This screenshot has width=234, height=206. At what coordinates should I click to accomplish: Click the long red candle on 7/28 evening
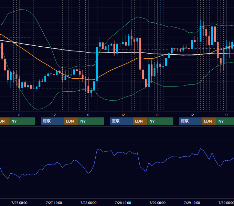[140, 54]
